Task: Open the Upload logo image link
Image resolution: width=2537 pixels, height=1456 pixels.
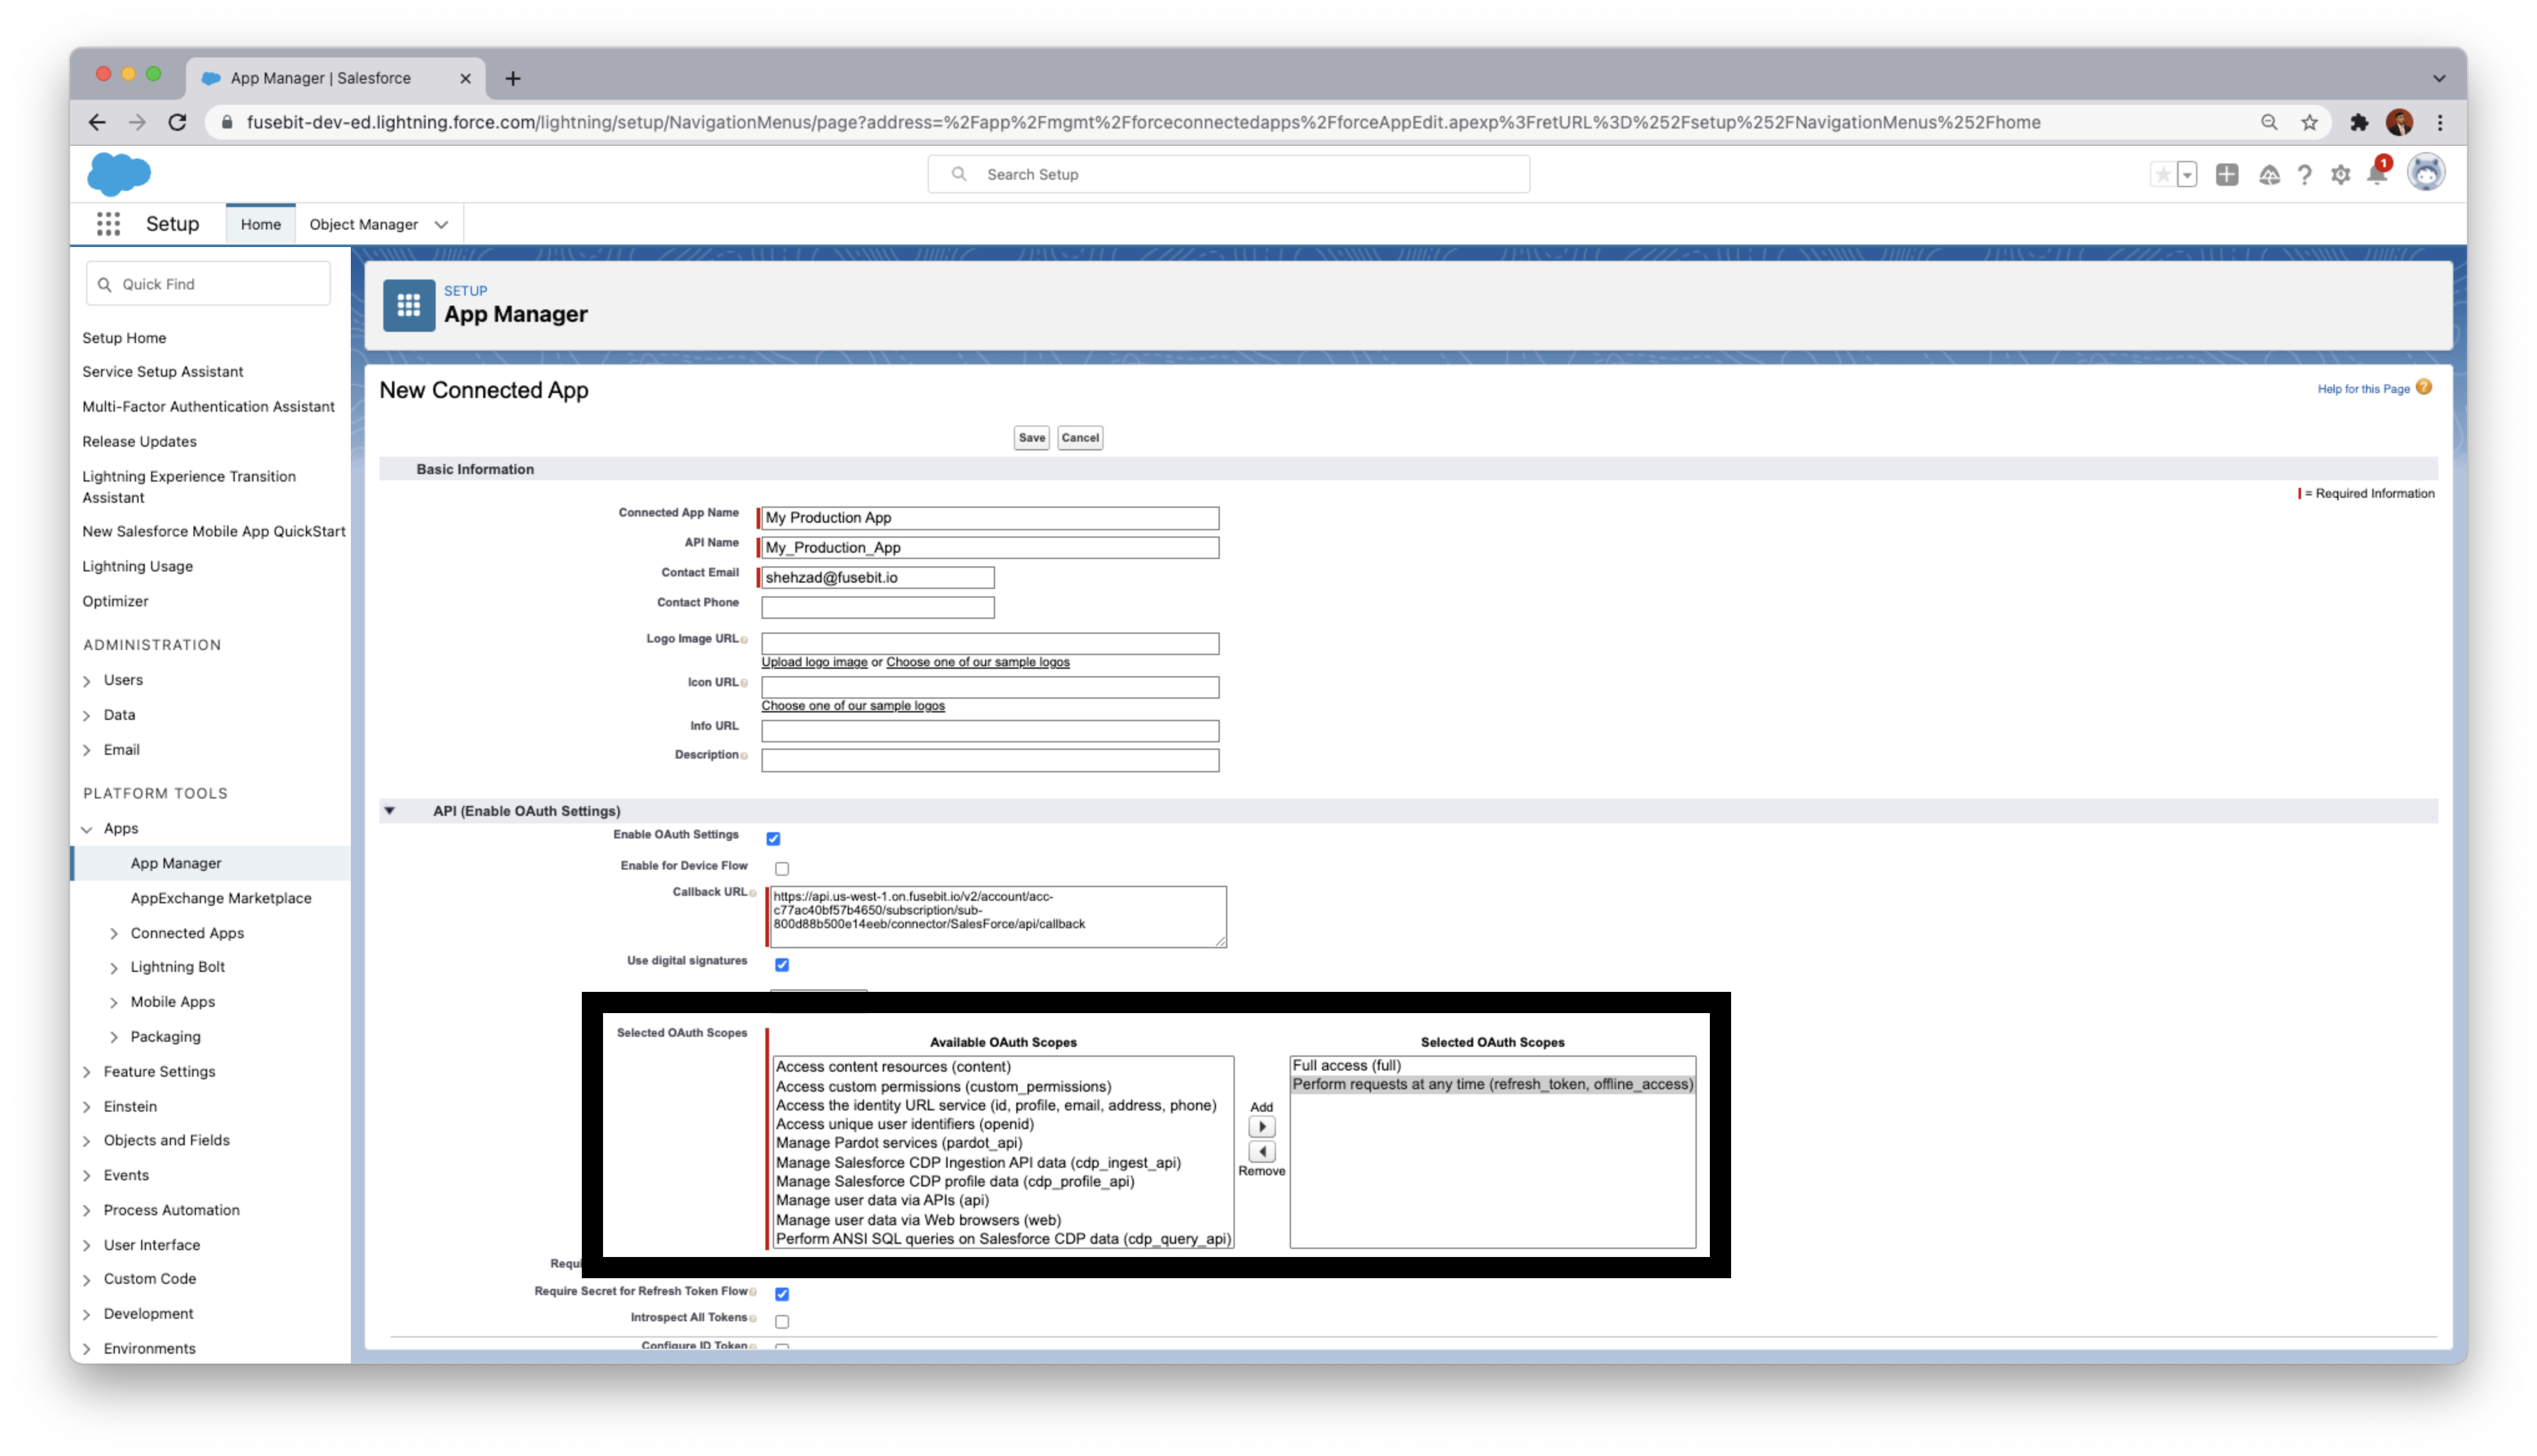Action: [813, 662]
